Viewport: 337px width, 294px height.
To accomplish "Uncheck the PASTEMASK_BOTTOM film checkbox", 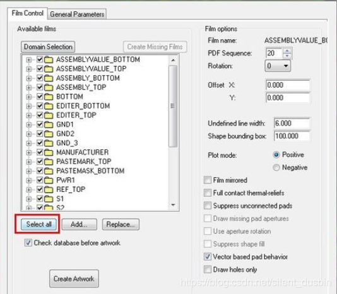I will [40, 170].
